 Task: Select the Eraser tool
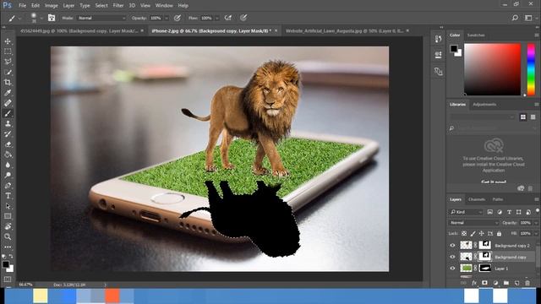coord(8,144)
